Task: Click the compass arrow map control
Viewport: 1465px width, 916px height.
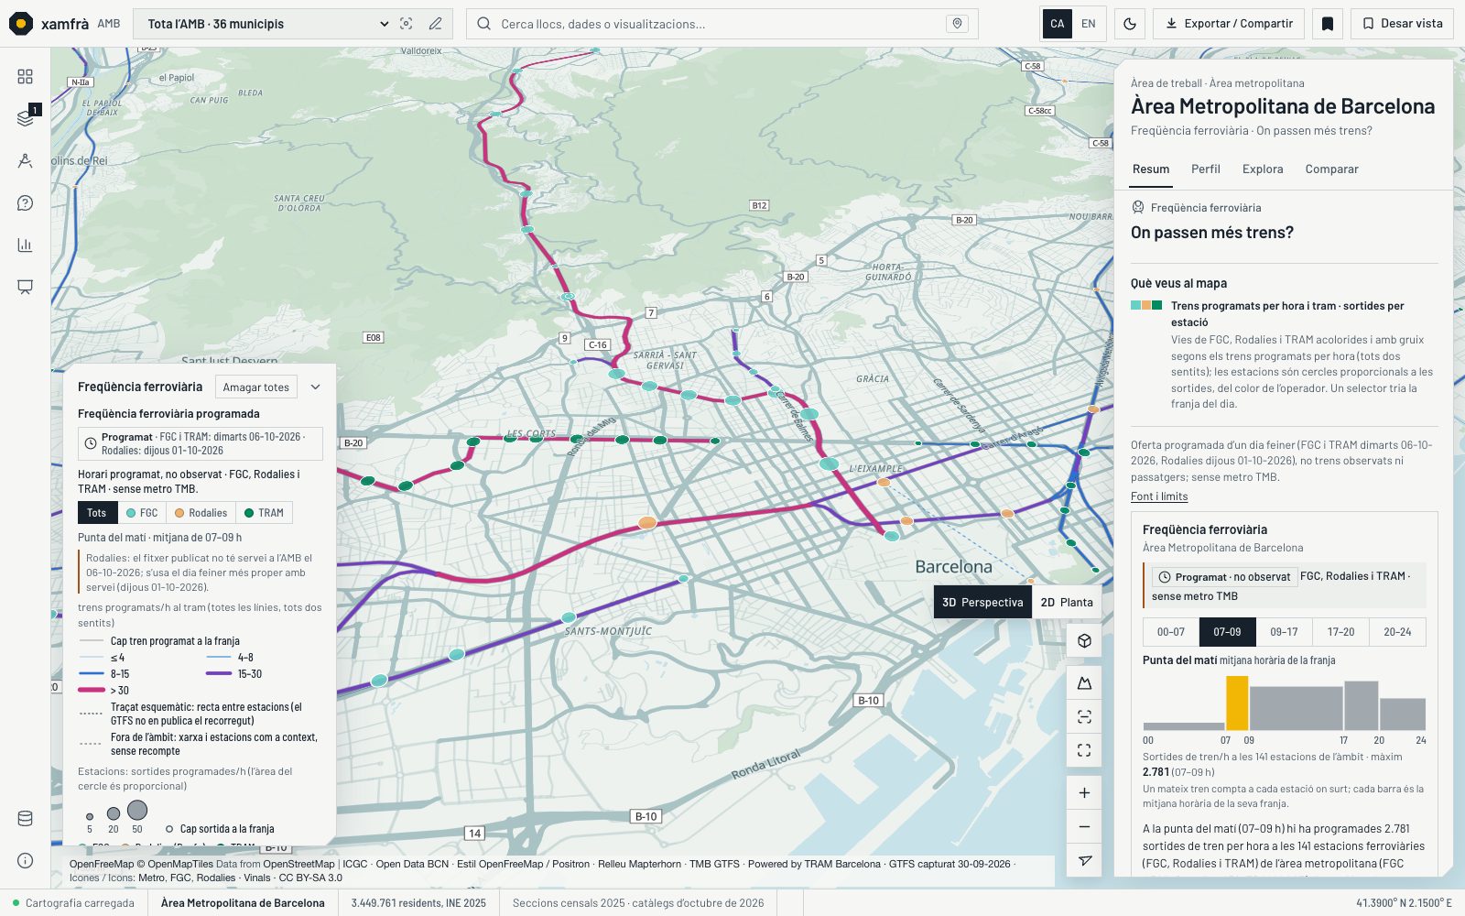Action: 1084,861
